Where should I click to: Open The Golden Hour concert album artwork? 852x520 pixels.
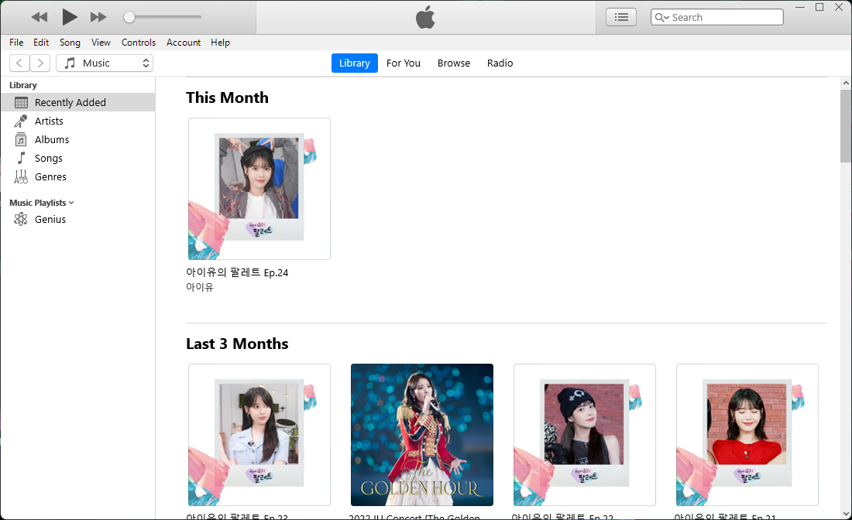click(x=422, y=435)
